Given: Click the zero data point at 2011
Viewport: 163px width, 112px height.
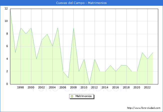Looking at the screenshot, I should [89, 84].
